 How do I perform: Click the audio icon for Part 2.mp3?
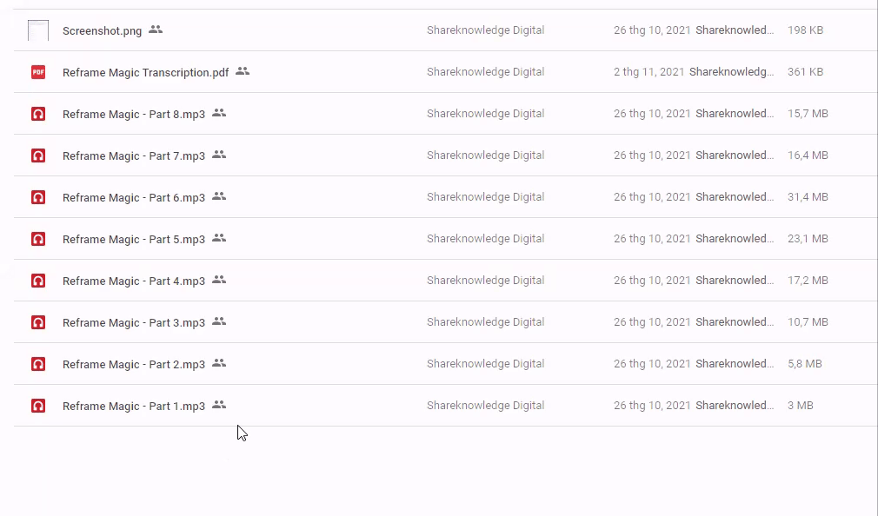click(x=38, y=364)
